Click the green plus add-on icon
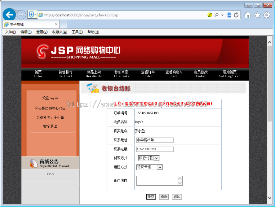This screenshot has height=207, width=275. point(210,15)
